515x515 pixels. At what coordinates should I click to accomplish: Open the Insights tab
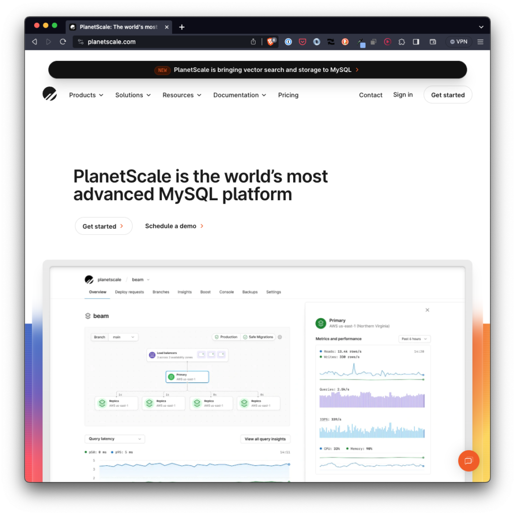tap(185, 292)
